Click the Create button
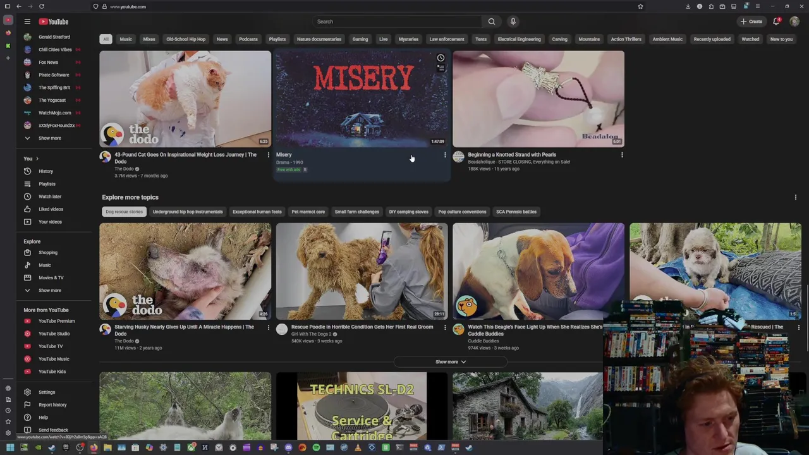The height and width of the screenshot is (455, 809). click(x=751, y=21)
